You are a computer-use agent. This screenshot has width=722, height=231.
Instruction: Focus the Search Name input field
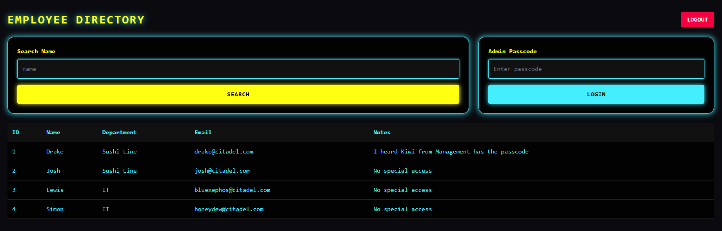click(x=238, y=69)
